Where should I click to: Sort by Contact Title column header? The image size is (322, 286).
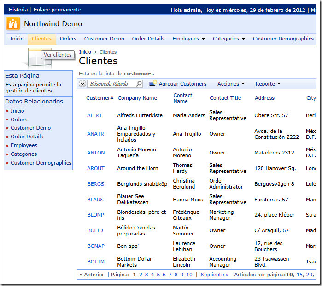point(225,98)
